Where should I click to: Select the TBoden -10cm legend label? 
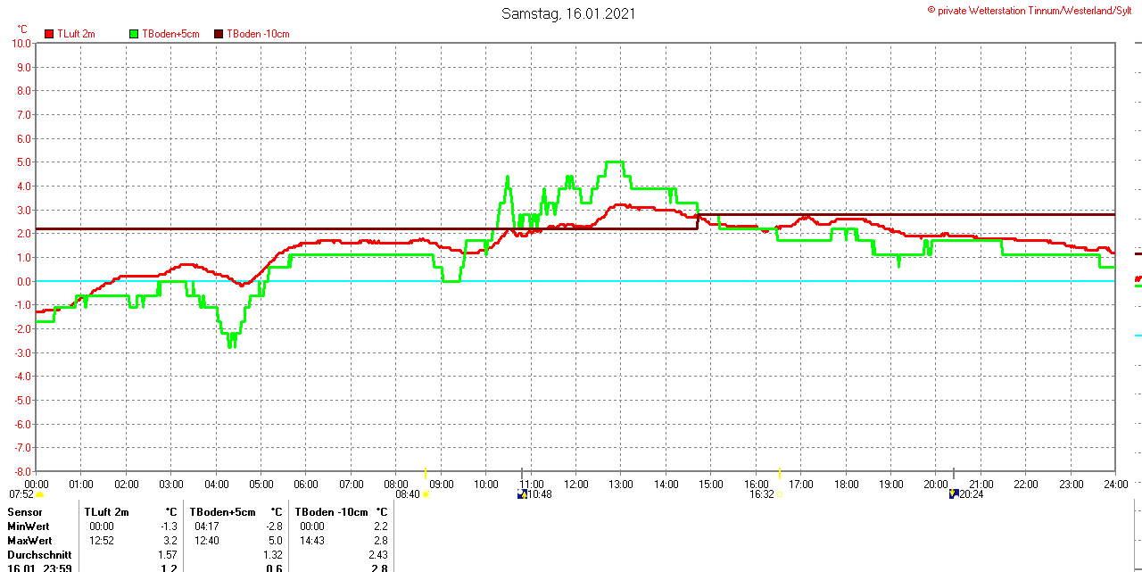pos(258,34)
